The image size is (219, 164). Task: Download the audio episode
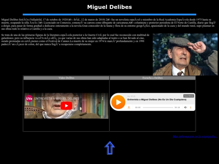click(129, 107)
